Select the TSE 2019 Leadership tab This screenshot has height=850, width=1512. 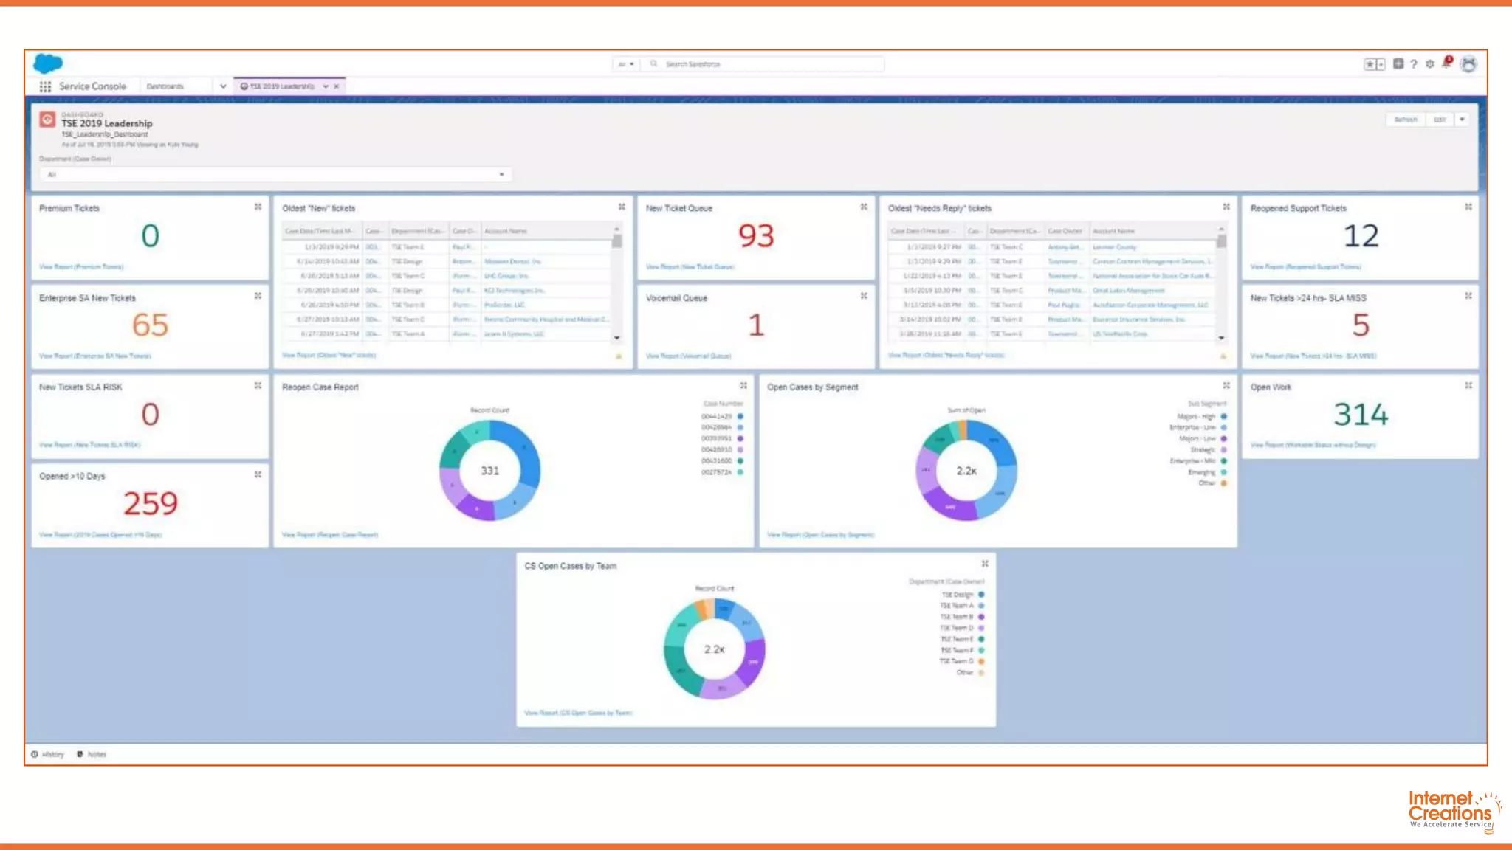(281, 86)
